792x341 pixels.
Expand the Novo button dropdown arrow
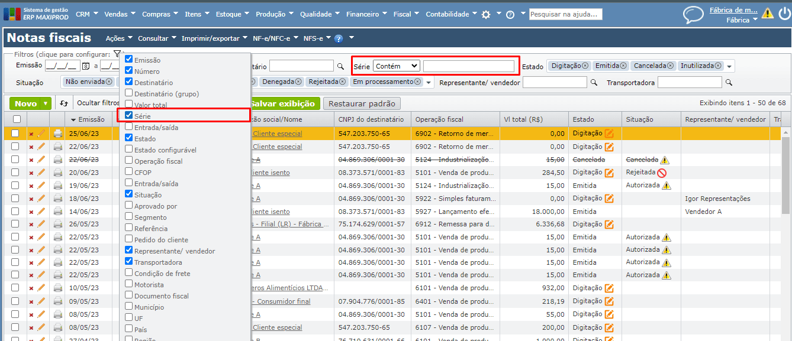pyautogui.click(x=46, y=103)
